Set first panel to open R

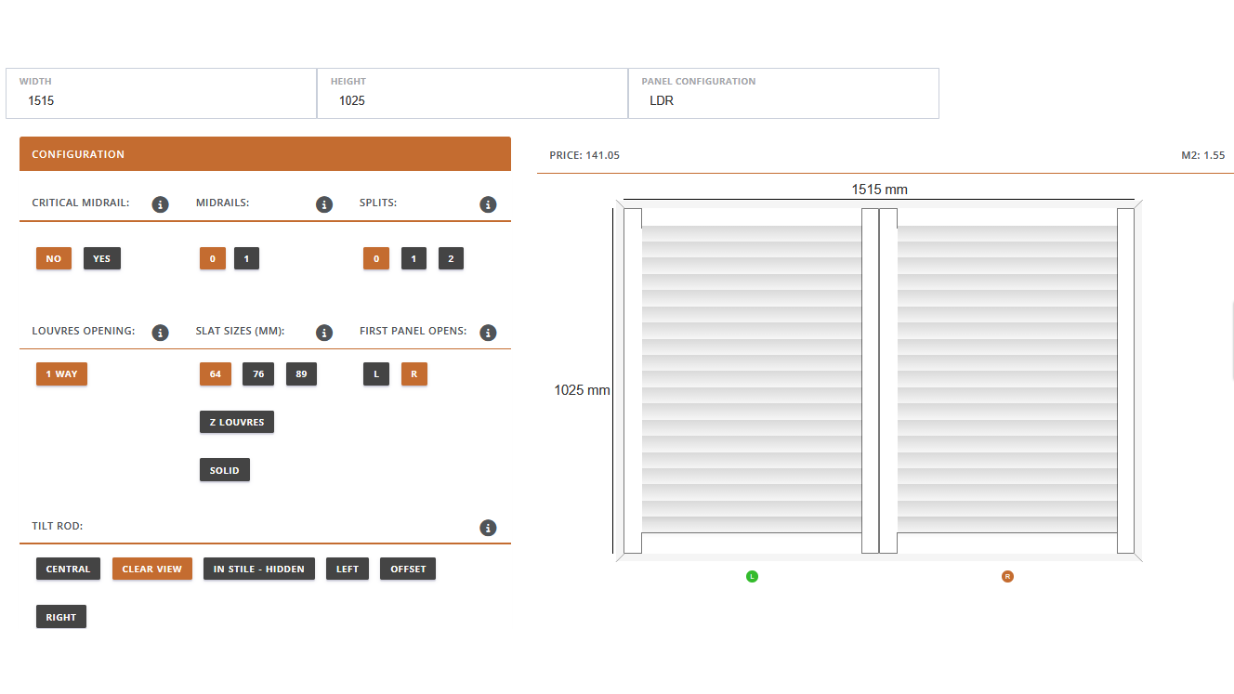pos(414,373)
